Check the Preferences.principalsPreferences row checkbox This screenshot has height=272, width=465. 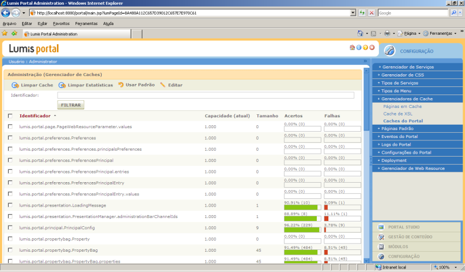coord(10,149)
